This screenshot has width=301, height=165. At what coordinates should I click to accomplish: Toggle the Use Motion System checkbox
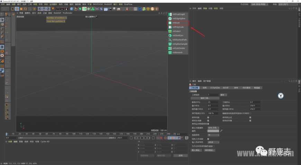(x=208, y=124)
